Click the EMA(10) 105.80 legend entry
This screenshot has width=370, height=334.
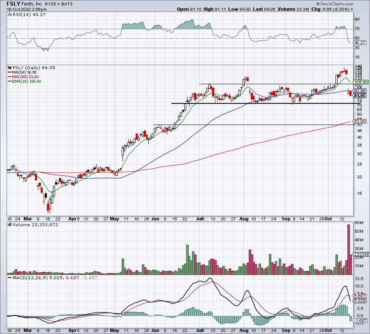(x=24, y=81)
